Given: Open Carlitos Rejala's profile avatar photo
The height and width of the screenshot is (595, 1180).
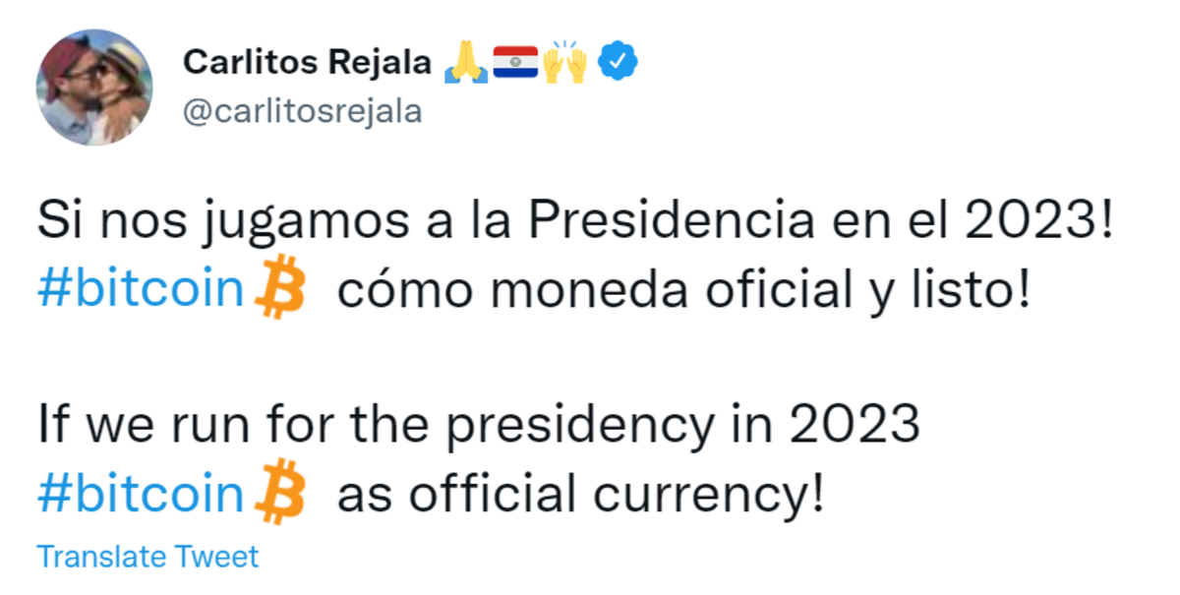Looking at the screenshot, I should pos(94,87).
